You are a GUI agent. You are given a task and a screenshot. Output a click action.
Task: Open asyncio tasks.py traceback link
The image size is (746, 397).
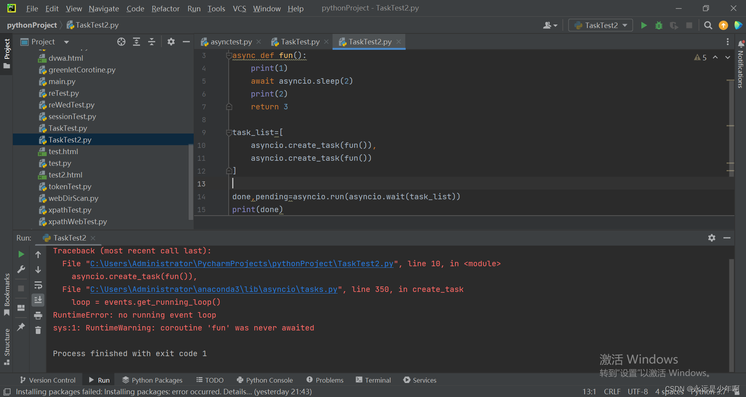click(214, 289)
